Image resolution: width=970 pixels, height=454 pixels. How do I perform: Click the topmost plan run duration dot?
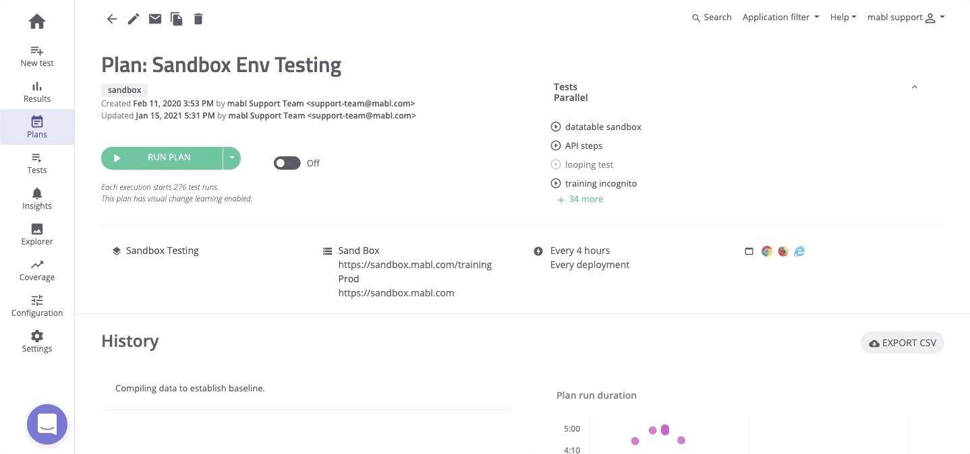point(665,428)
